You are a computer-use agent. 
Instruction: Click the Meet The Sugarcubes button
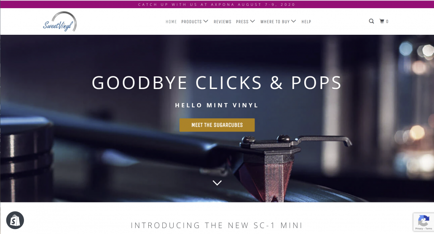point(217,125)
